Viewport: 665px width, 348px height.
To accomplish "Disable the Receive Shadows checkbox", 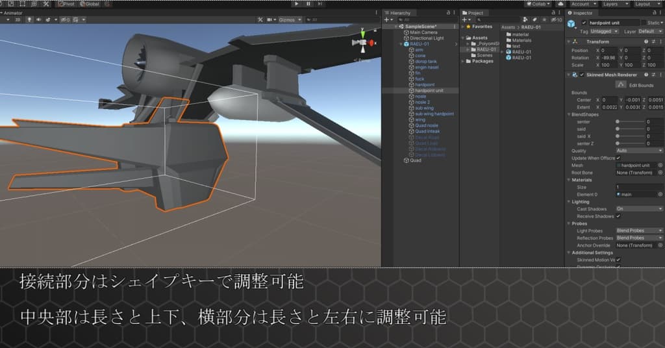I will pos(618,216).
